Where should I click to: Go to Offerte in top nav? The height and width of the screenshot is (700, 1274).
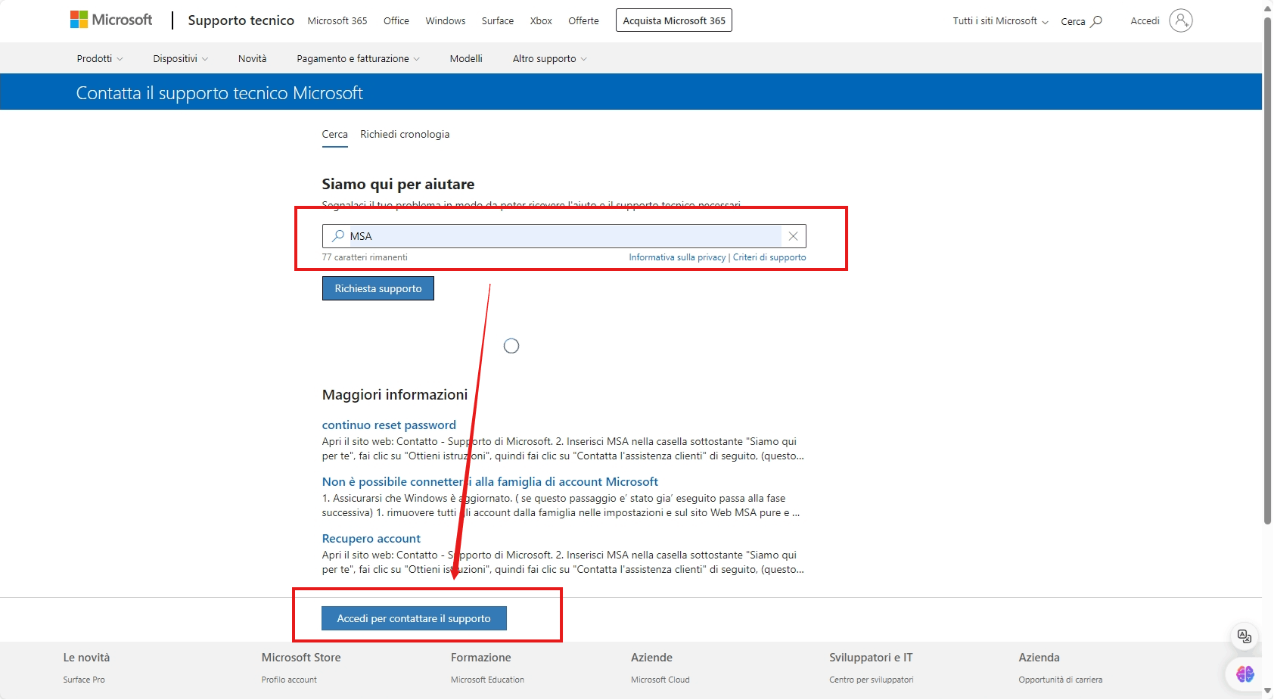(583, 20)
